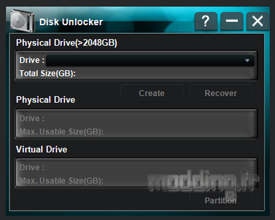This screenshot has width=275, height=220.
Task: Click the Recover button
Action: click(x=221, y=93)
